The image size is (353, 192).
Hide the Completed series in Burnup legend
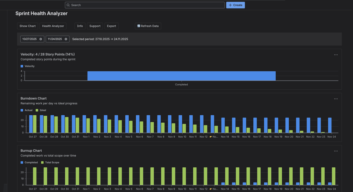pos(29,162)
